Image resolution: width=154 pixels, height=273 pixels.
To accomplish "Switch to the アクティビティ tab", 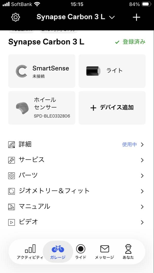I will tap(30, 252).
